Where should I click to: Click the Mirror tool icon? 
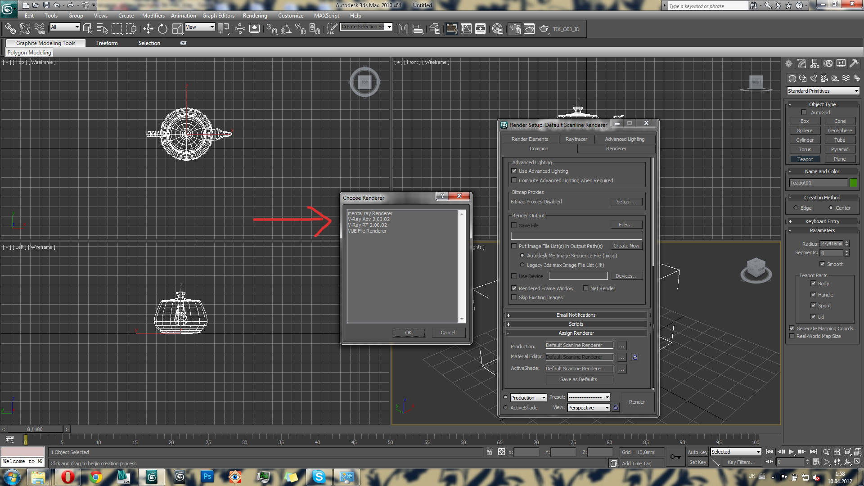coord(403,29)
